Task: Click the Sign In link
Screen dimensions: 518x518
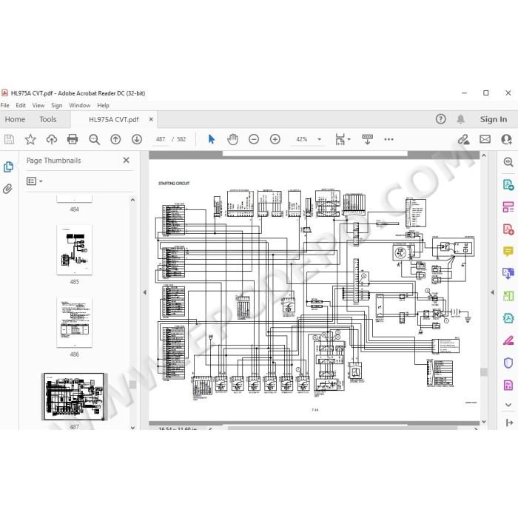Action: tap(494, 119)
